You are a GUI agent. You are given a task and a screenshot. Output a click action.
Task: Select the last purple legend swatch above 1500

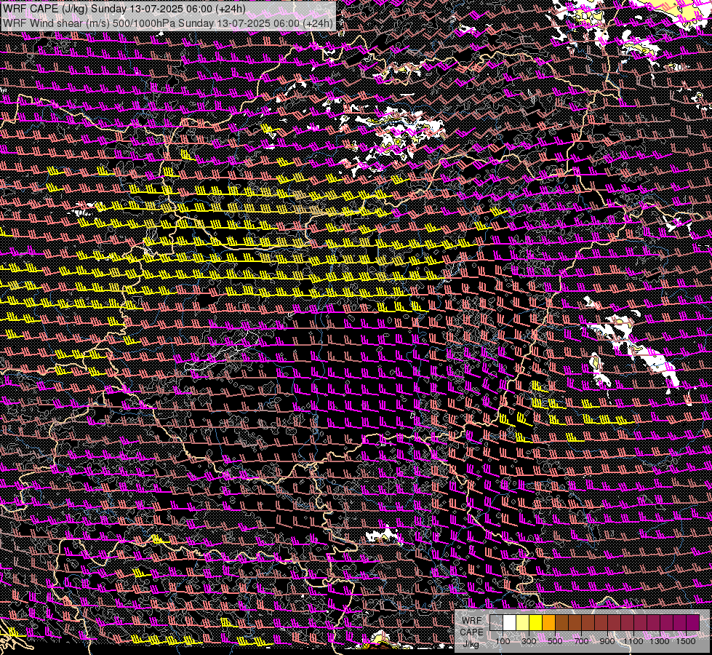click(693, 622)
